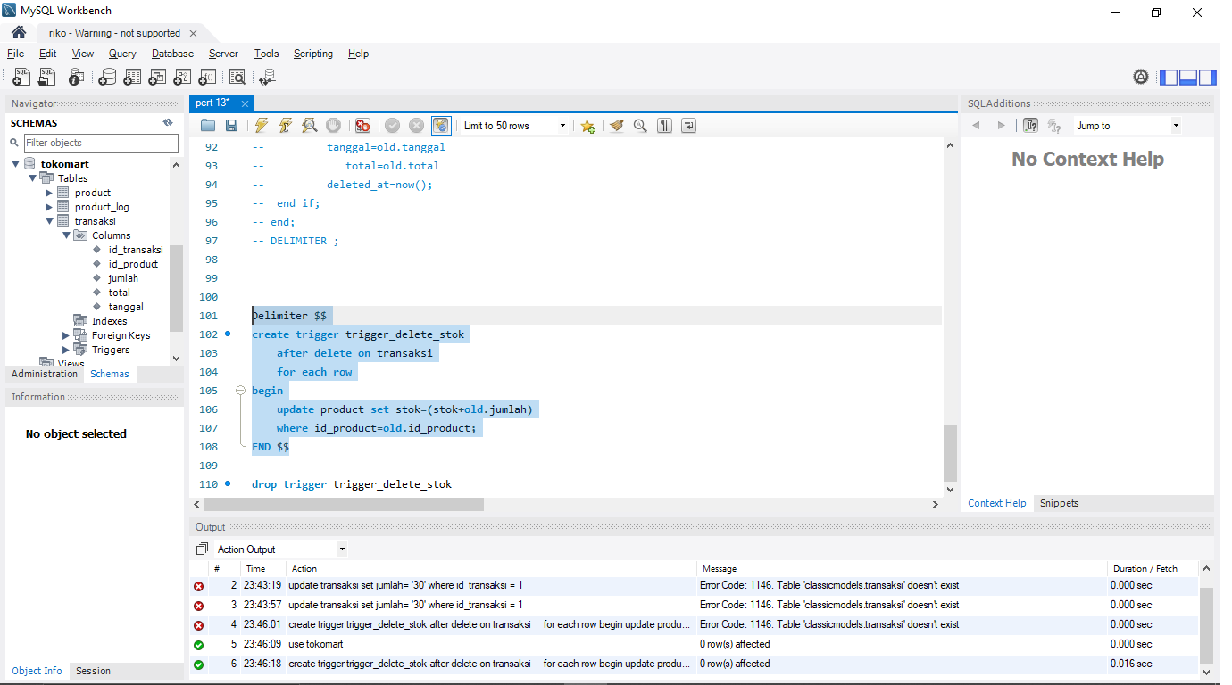
Task: Open the Server menu
Action: pyautogui.click(x=223, y=54)
